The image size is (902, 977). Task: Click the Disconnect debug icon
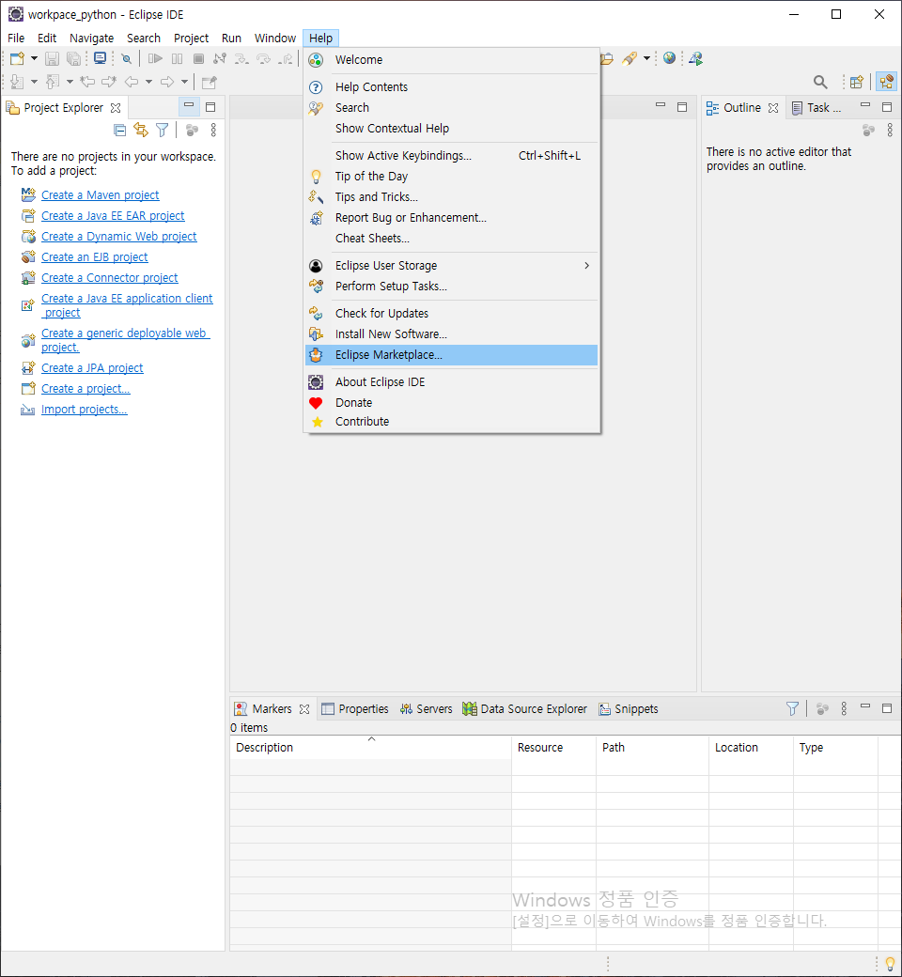point(220,58)
